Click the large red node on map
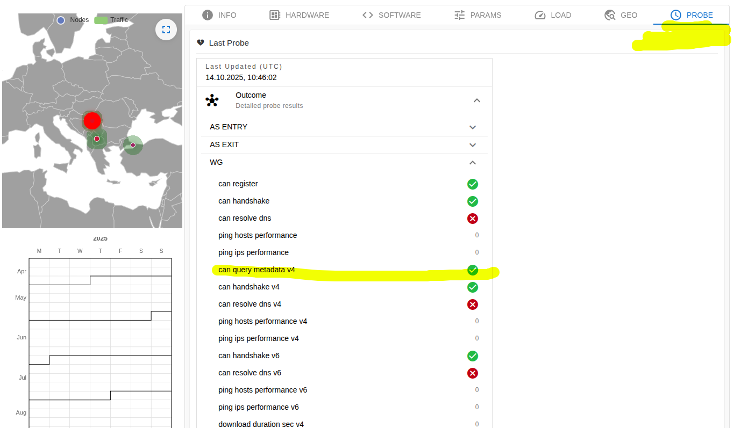 pyautogui.click(x=92, y=121)
